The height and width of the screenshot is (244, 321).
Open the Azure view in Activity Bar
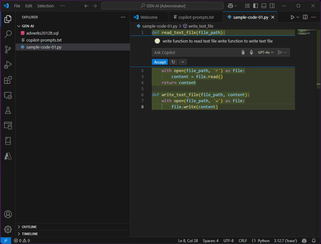click(x=8, y=156)
